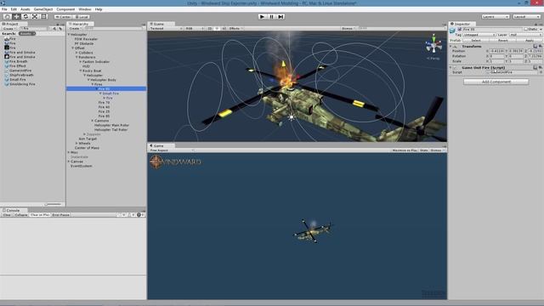544x306 pixels.
Task: Click the Pause button
Action: point(272,17)
